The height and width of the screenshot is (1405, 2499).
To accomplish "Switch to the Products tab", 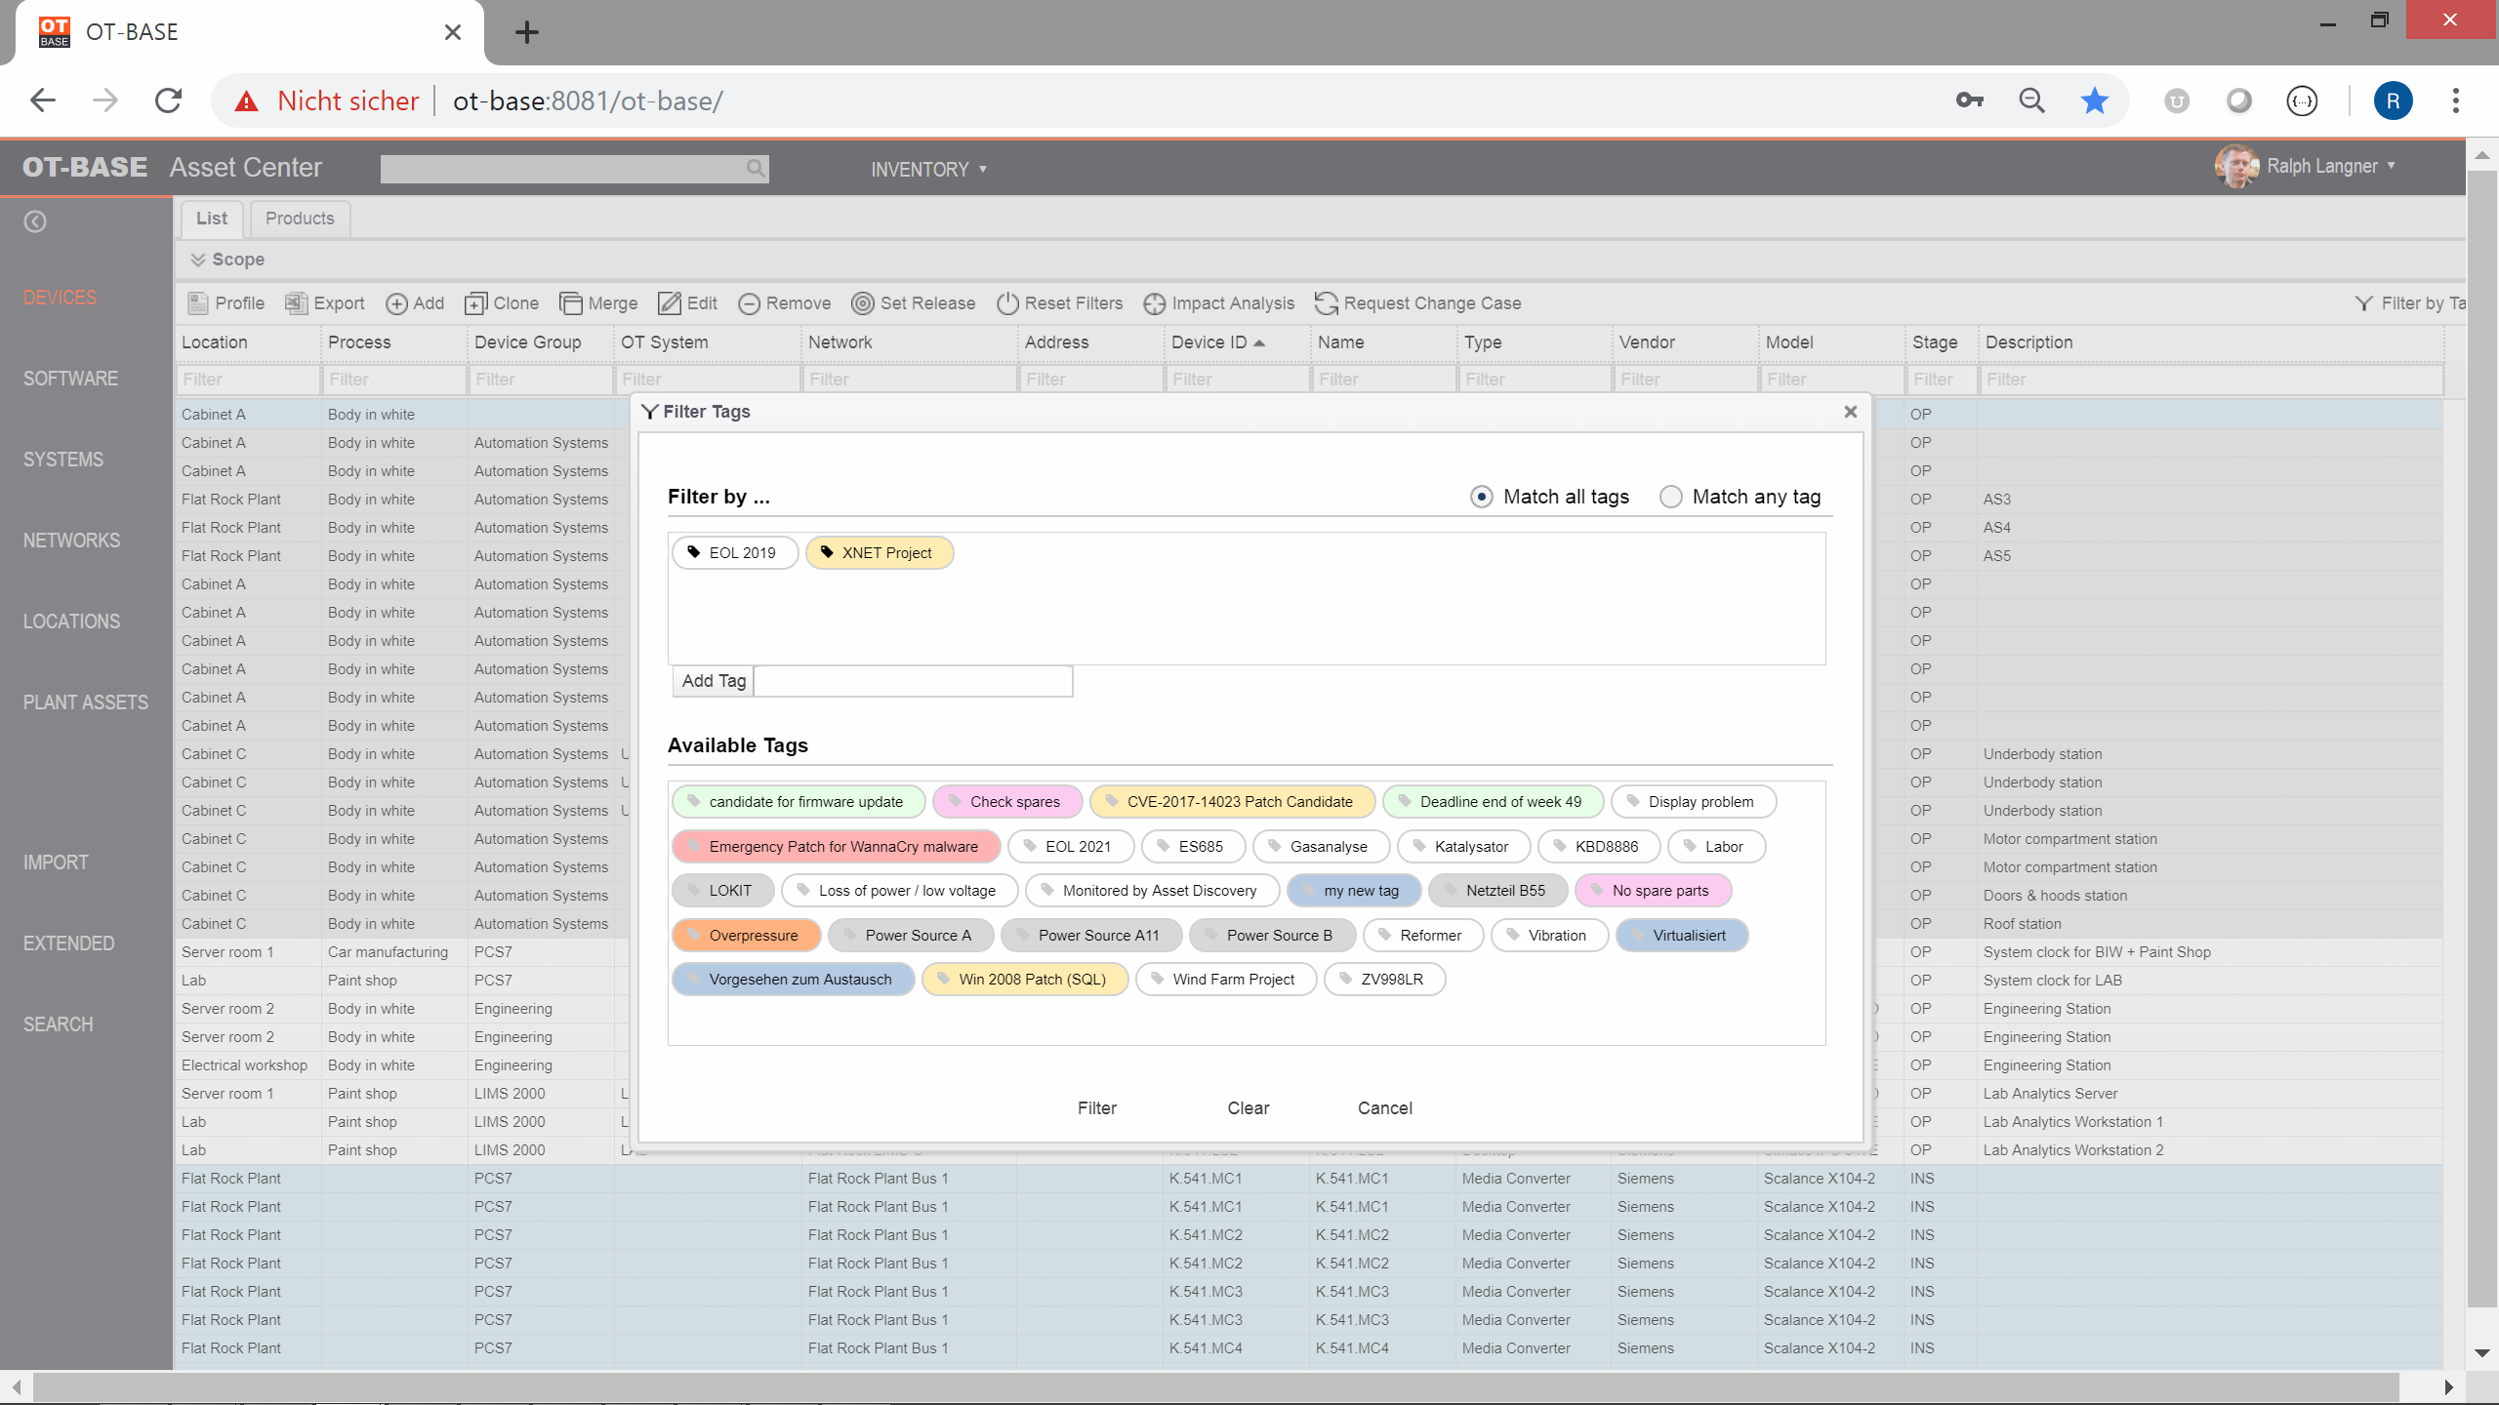I will coord(300,219).
